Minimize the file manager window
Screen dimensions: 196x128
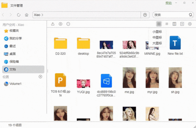click(176, 3)
